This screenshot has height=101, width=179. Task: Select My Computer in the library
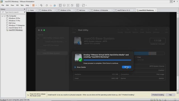tap(11, 16)
